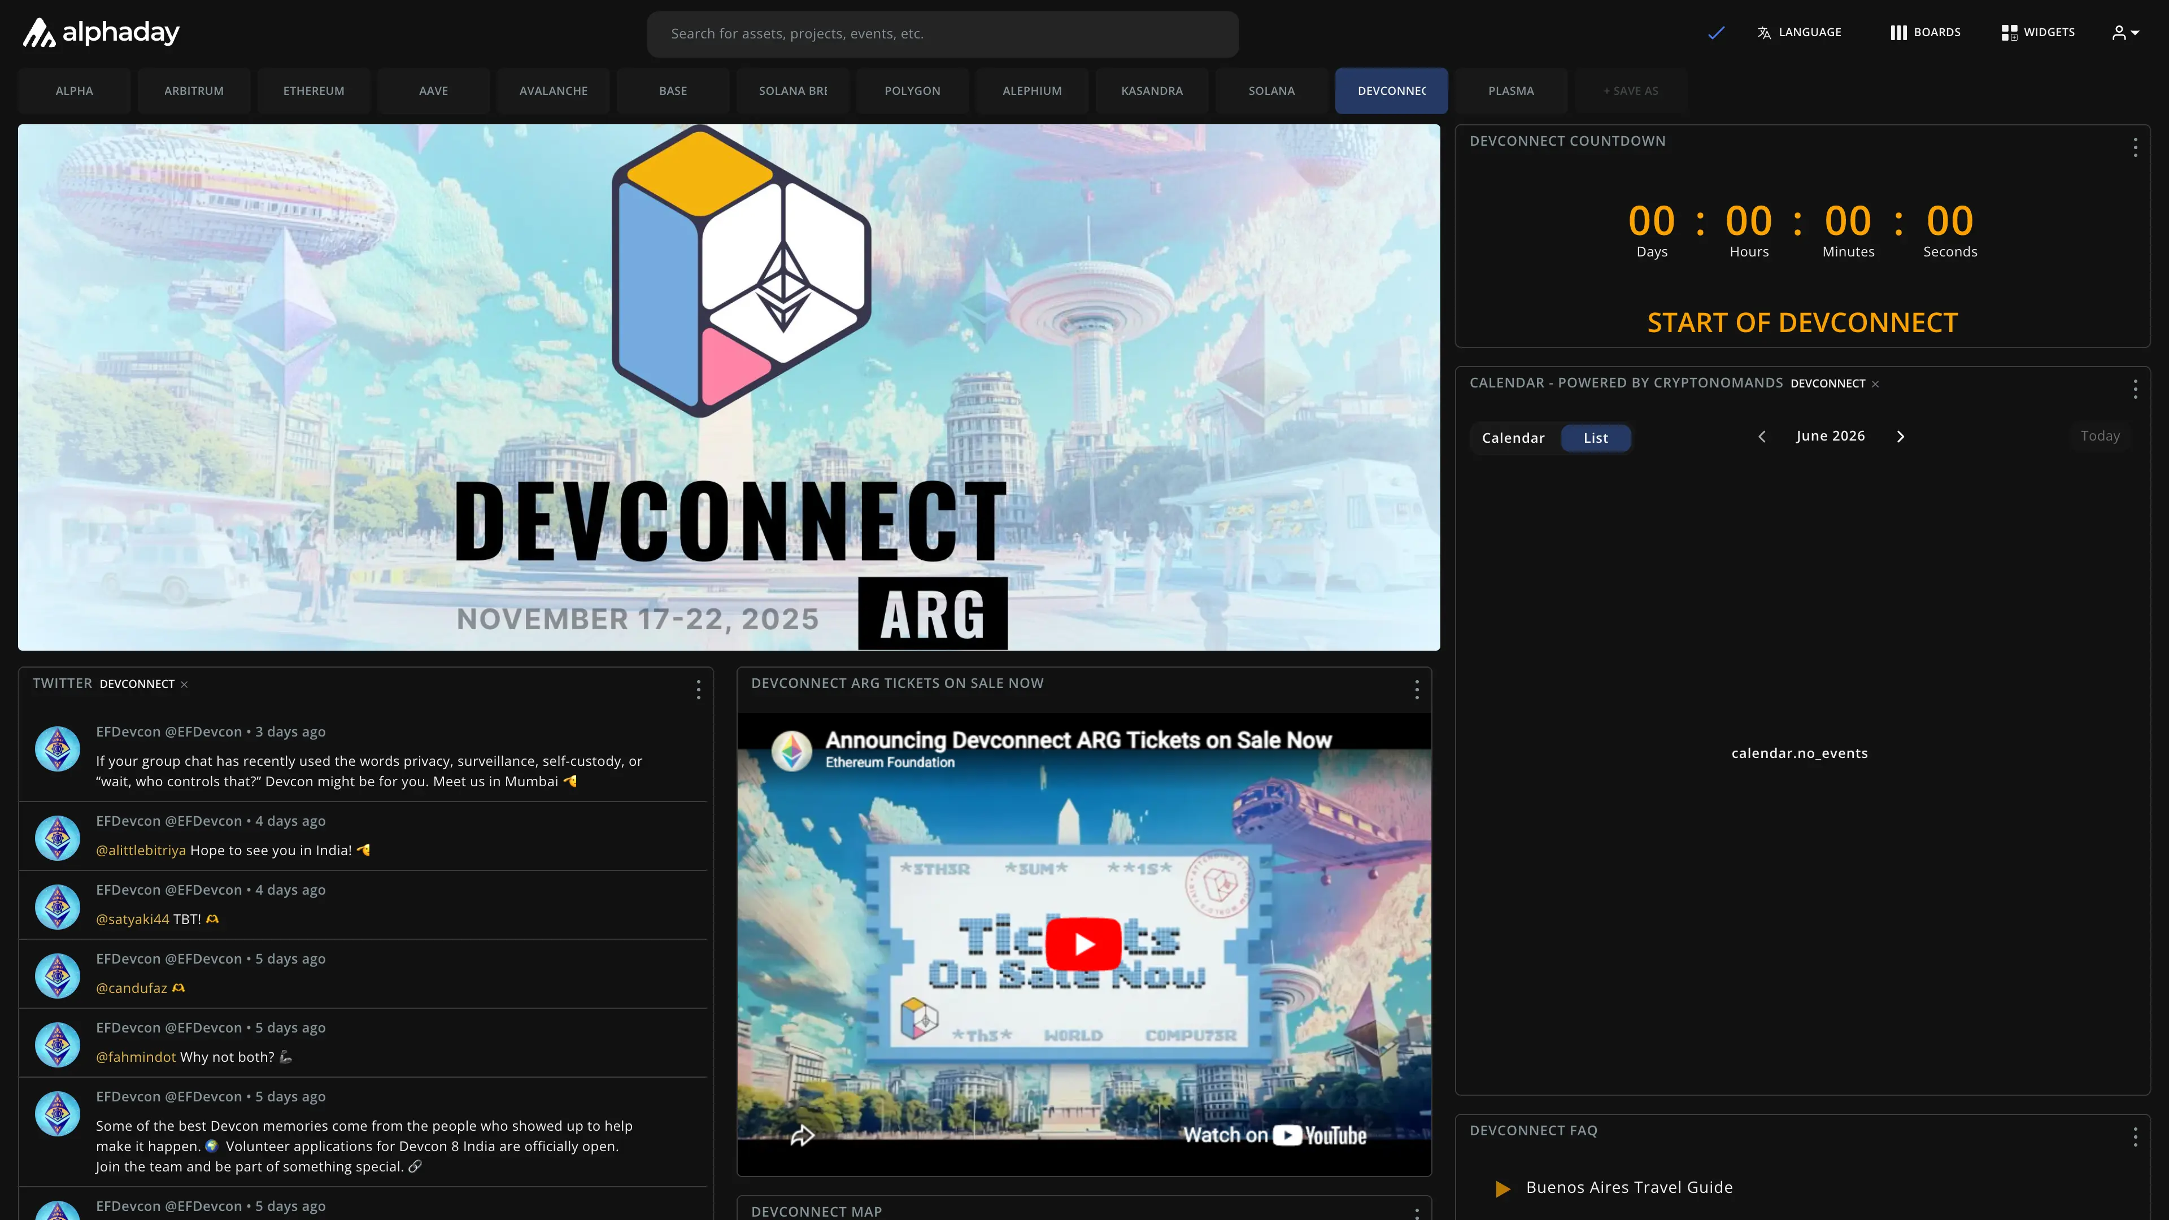
Task: Select the SOLANA board tab
Action: click(x=1271, y=91)
